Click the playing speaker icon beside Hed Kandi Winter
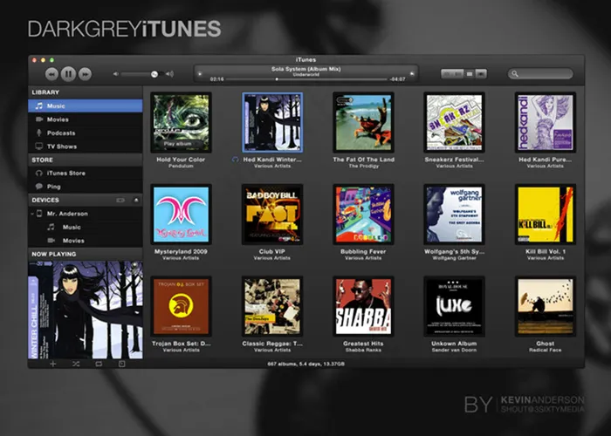The image size is (611, 436). point(235,160)
